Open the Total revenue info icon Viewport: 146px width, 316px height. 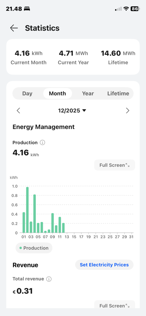pos(49,279)
